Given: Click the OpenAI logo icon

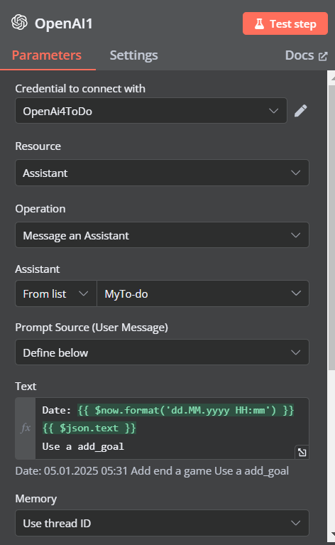Looking at the screenshot, I should pos(19,23).
